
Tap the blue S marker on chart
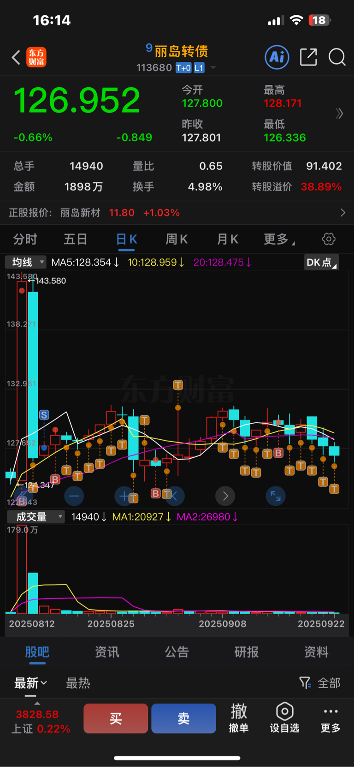point(44,415)
